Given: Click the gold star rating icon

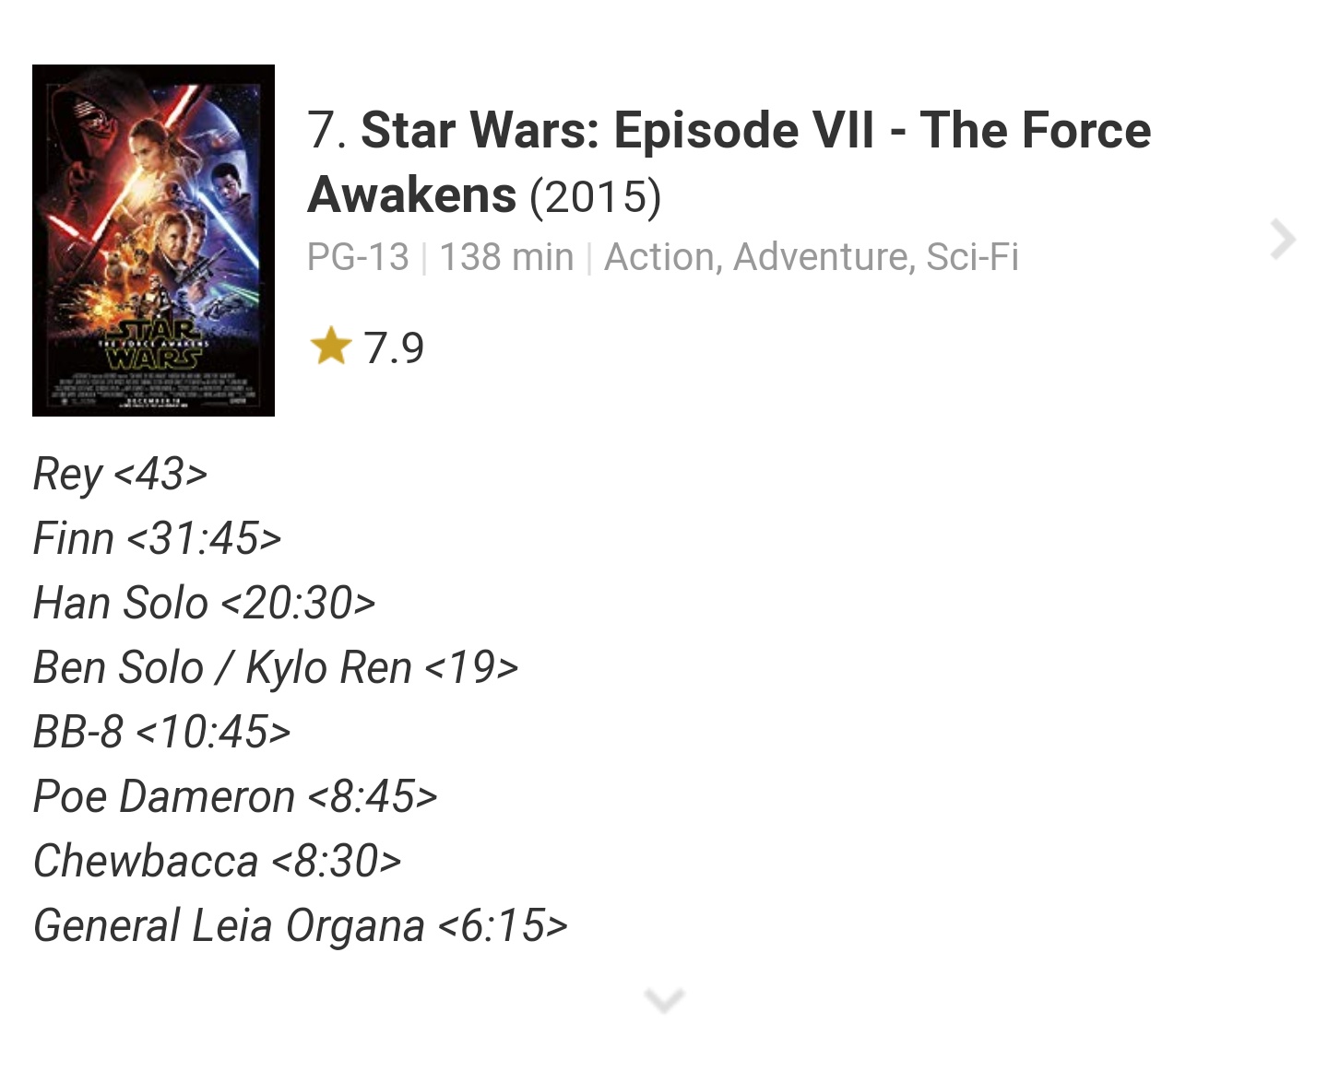Looking at the screenshot, I should (x=330, y=347).
